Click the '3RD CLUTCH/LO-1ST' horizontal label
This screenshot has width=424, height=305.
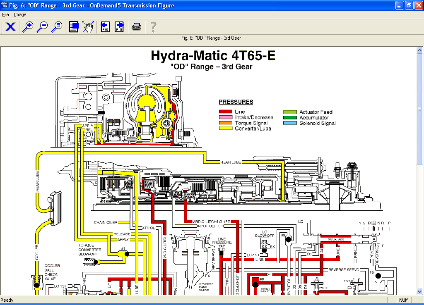212,222
